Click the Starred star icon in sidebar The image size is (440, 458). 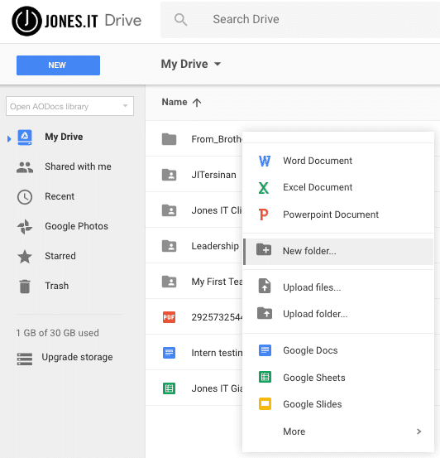point(25,257)
